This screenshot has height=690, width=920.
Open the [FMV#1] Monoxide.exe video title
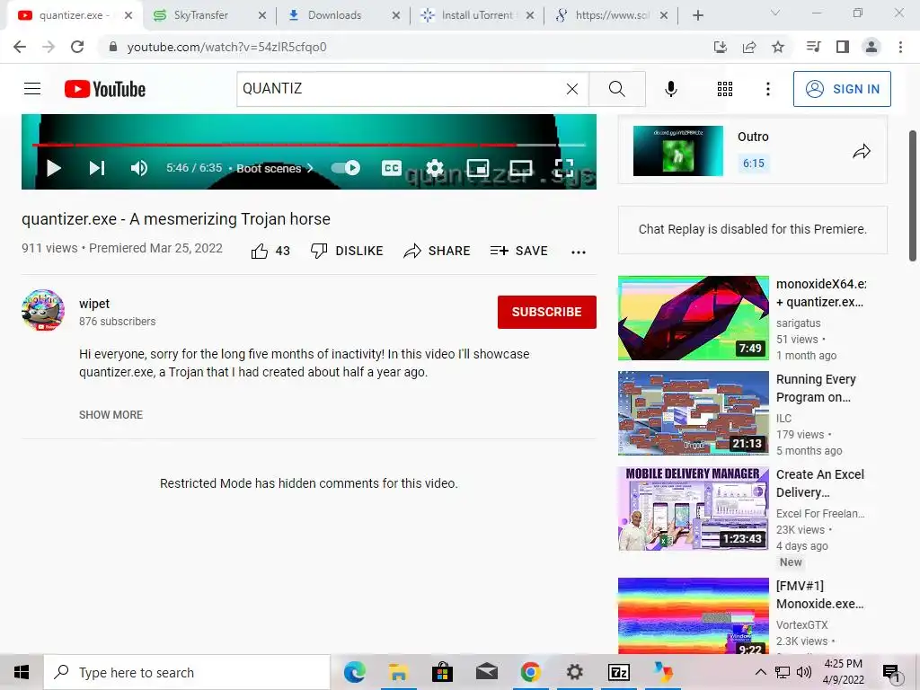click(819, 595)
